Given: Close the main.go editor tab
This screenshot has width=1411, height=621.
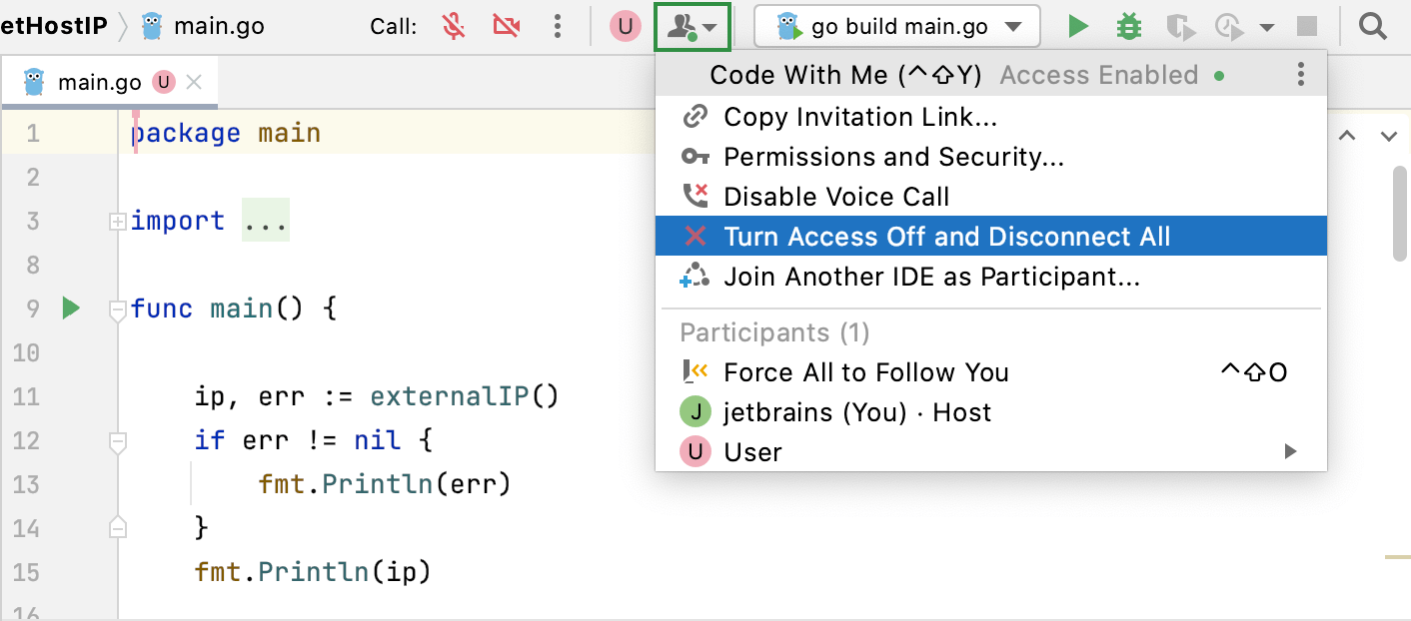Looking at the screenshot, I should click(x=195, y=82).
